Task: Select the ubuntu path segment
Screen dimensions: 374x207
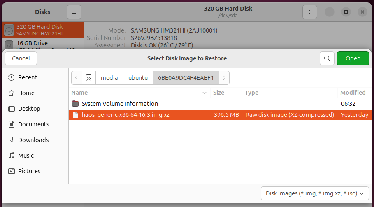Action: [x=138, y=78]
